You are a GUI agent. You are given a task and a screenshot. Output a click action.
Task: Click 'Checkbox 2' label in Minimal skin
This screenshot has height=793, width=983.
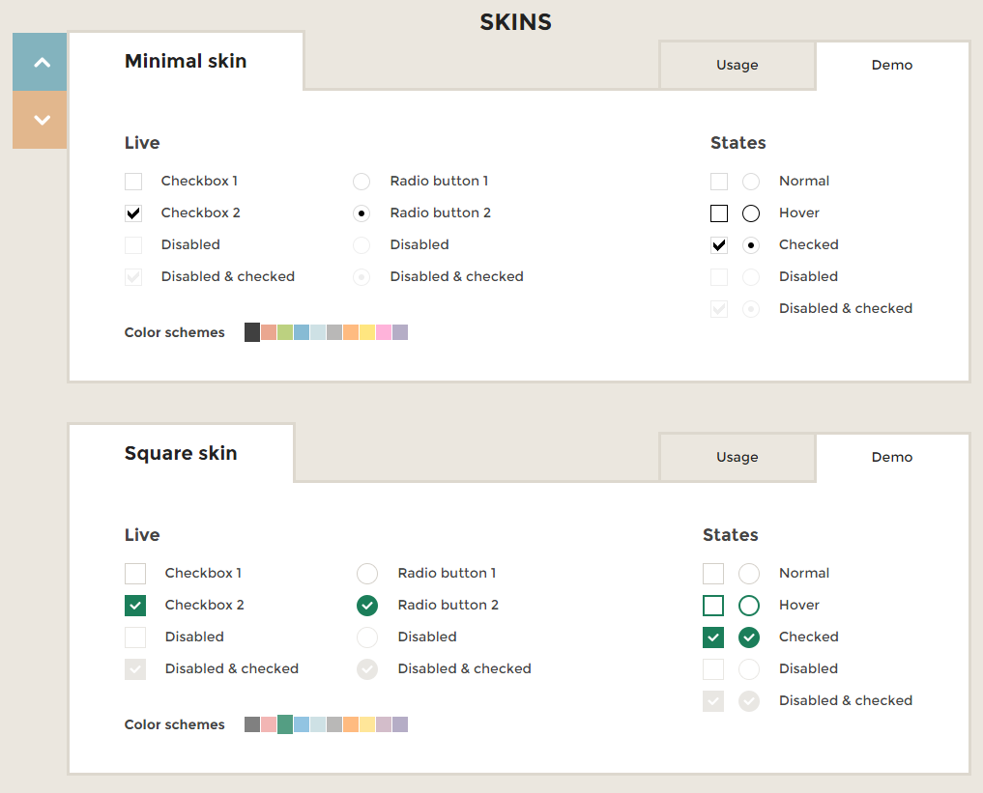click(201, 212)
